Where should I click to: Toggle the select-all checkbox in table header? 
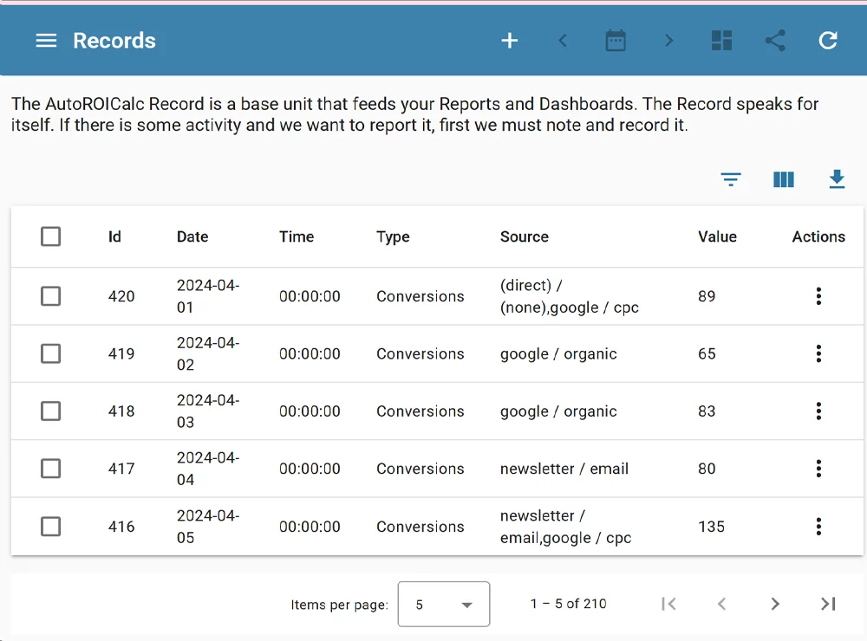[x=50, y=236]
